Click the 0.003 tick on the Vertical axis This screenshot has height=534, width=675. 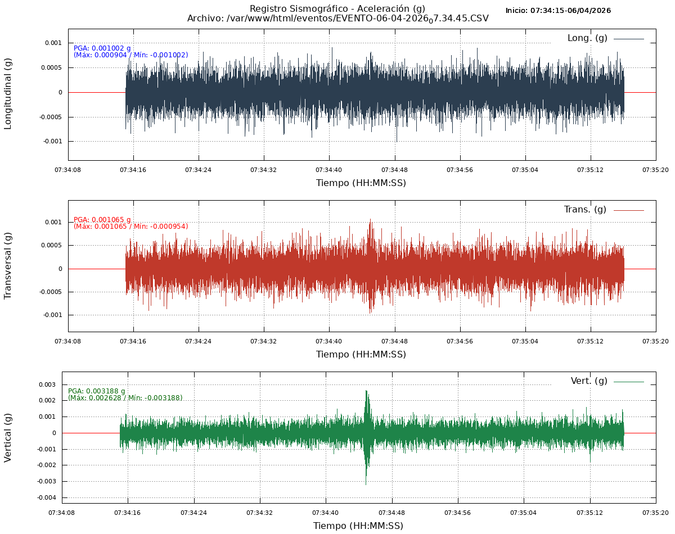click(48, 384)
